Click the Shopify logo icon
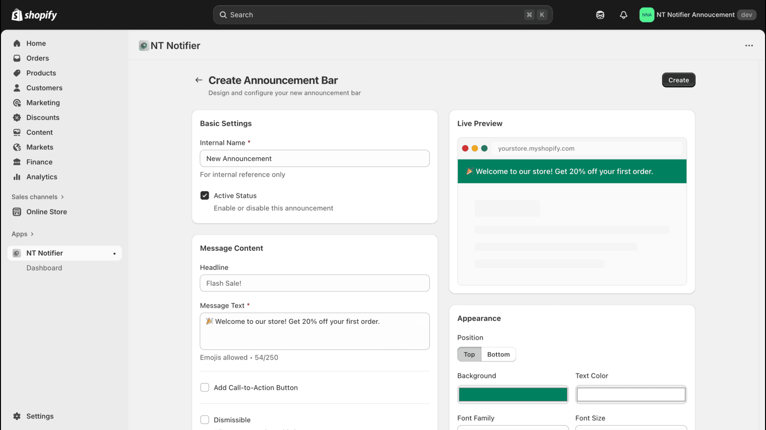Viewport: 766px width, 430px height. coord(17,15)
